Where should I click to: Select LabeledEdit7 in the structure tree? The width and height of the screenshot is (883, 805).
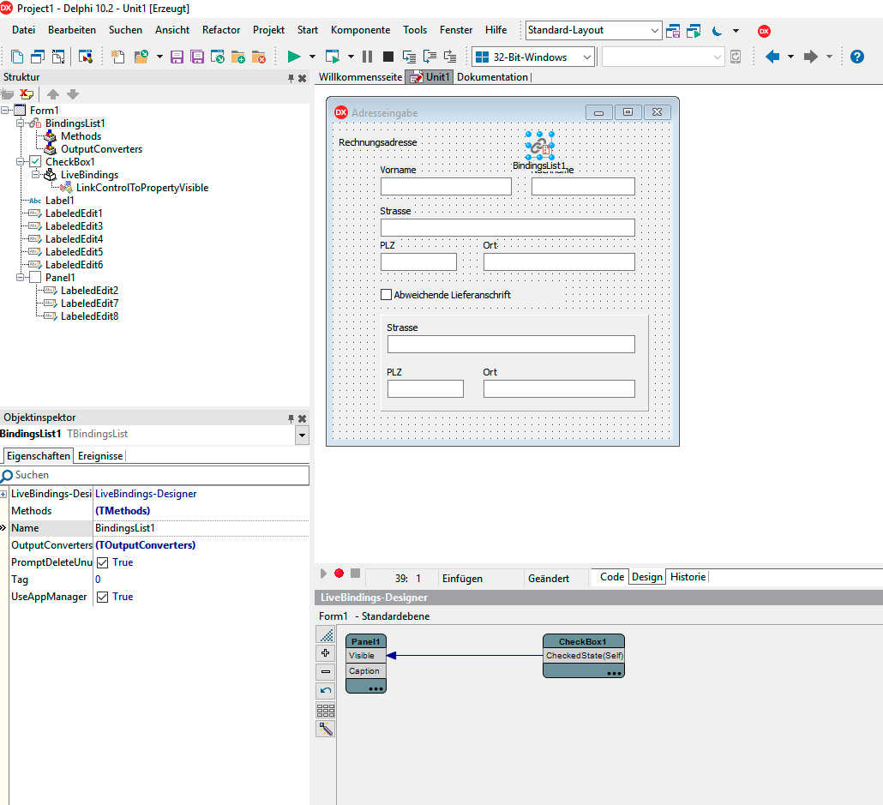pyautogui.click(x=89, y=303)
